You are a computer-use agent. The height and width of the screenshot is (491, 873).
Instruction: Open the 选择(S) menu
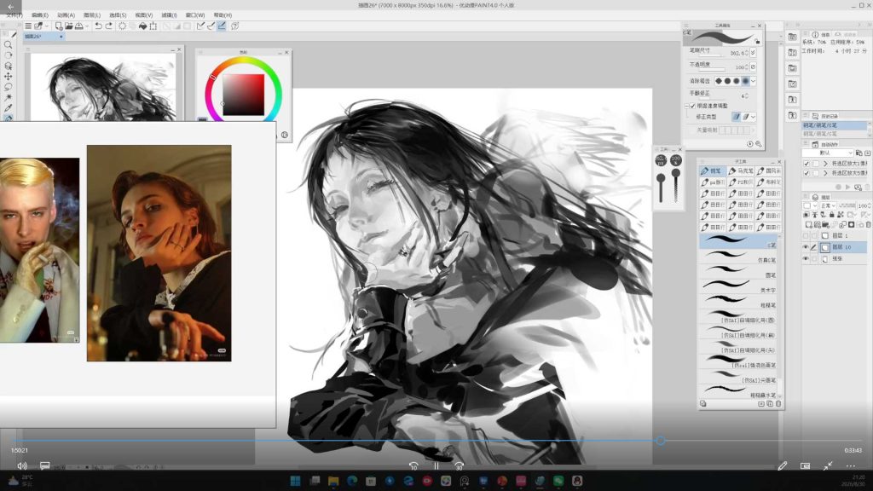coord(118,15)
